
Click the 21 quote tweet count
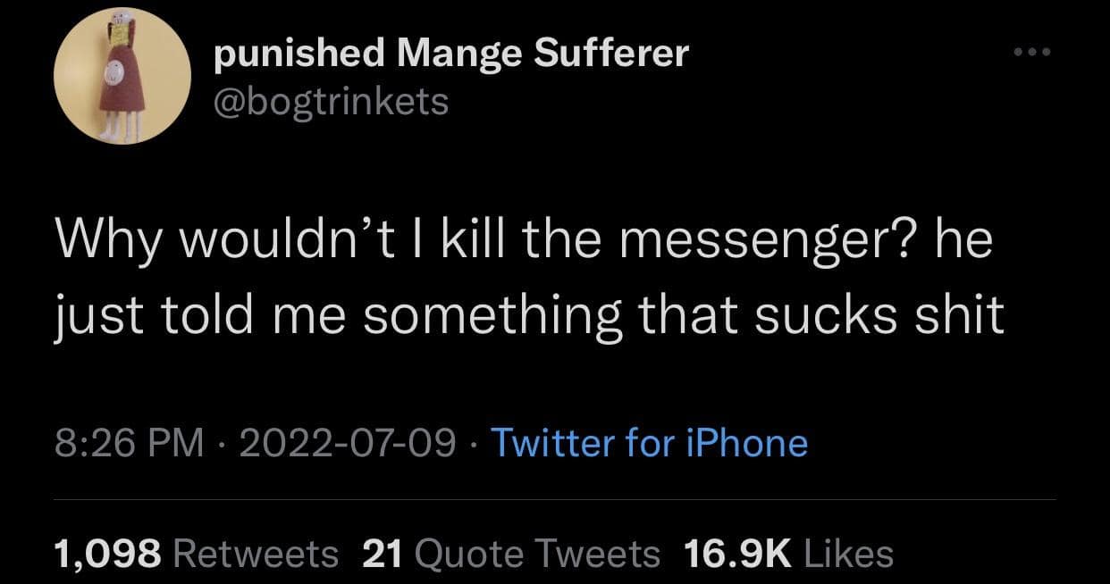pos(383,554)
